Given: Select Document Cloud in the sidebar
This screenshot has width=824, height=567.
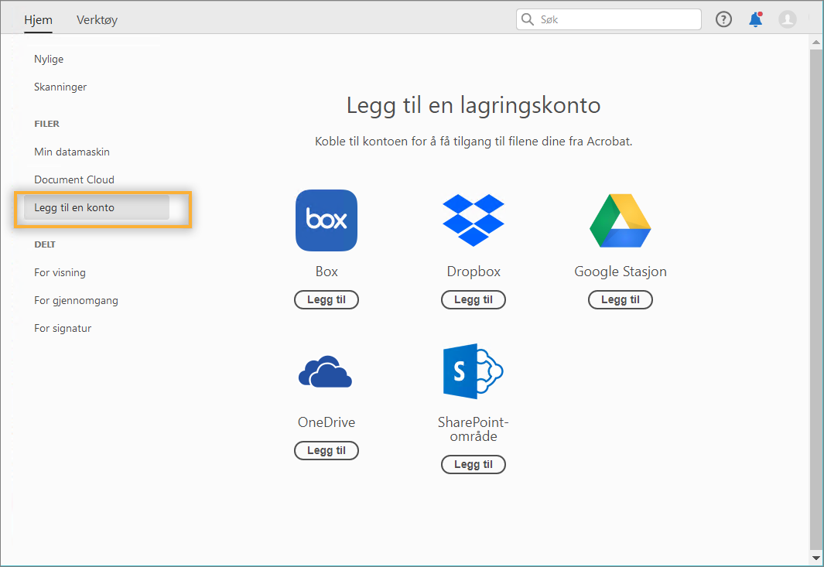Looking at the screenshot, I should [74, 179].
